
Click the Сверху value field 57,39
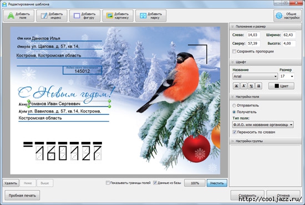(253, 43)
